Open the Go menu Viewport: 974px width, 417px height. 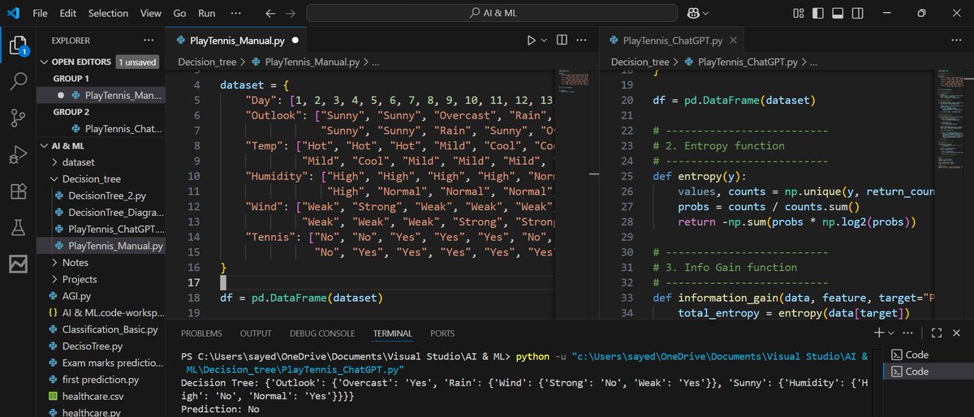pyautogui.click(x=179, y=13)
